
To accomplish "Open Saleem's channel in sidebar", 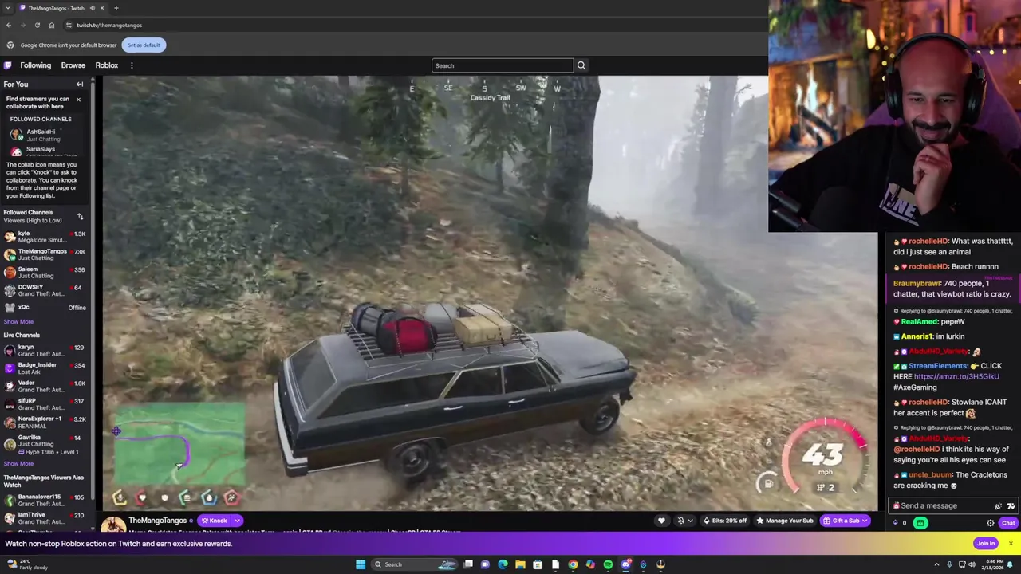I will [44, 273].
